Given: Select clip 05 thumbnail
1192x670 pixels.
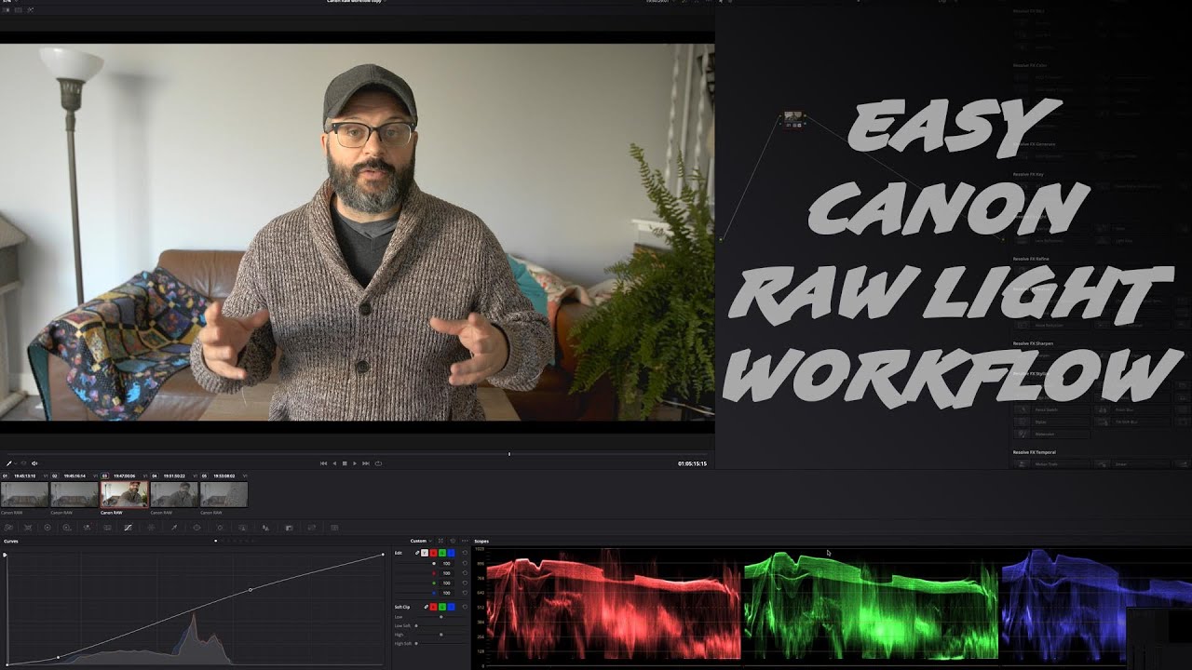Looking at the screenshot, I should [223, 494].
